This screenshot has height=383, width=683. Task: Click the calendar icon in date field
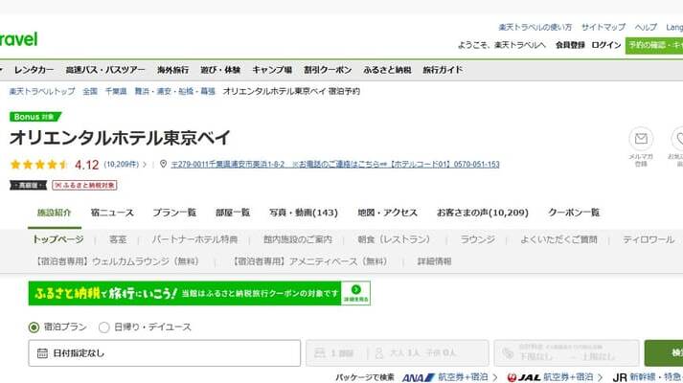pos(42,353)
